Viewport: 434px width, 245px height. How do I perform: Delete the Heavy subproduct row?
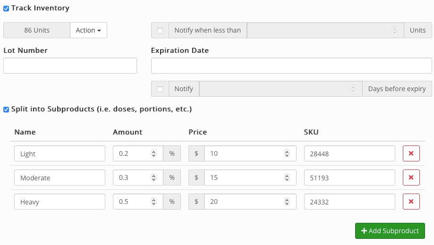pos(411,202)
